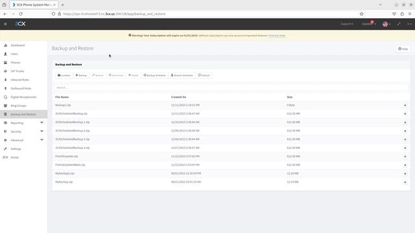This screenshot has width=415, height=233.
Task: Select 3CXScheduledBackup.2.zip file row
Action: click(x=231, y=131)
